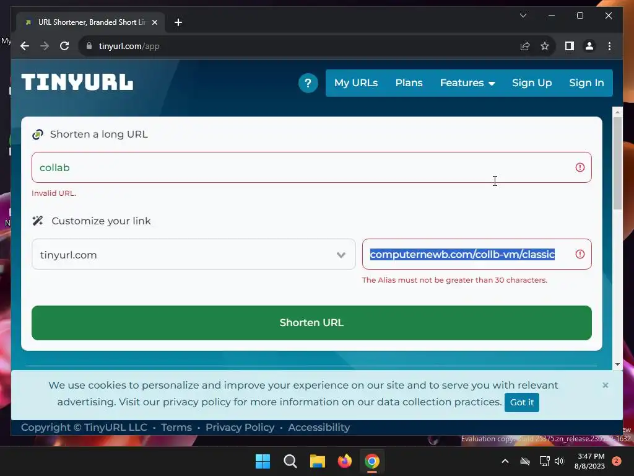Open the clock showing 3:47 PM
Image resolution: width=634 pixels, height=476 pixels.
pos(589,461)
